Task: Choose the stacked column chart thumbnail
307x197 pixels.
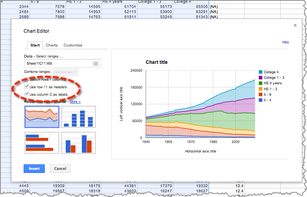Action: (x=78, y=117)
